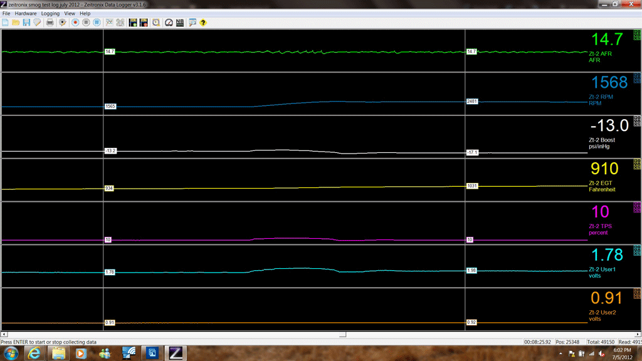Open the View menu

70,14
